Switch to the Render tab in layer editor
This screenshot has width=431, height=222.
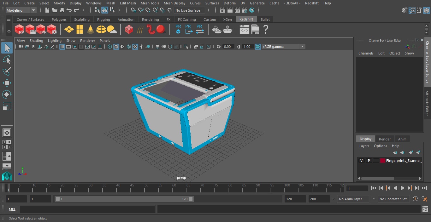385,139
